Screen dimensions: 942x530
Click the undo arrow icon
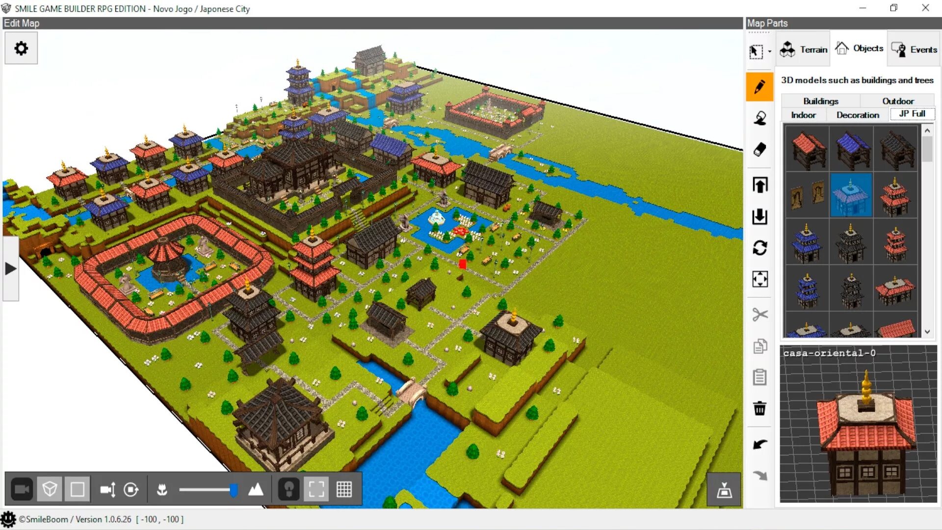(759, 444)
